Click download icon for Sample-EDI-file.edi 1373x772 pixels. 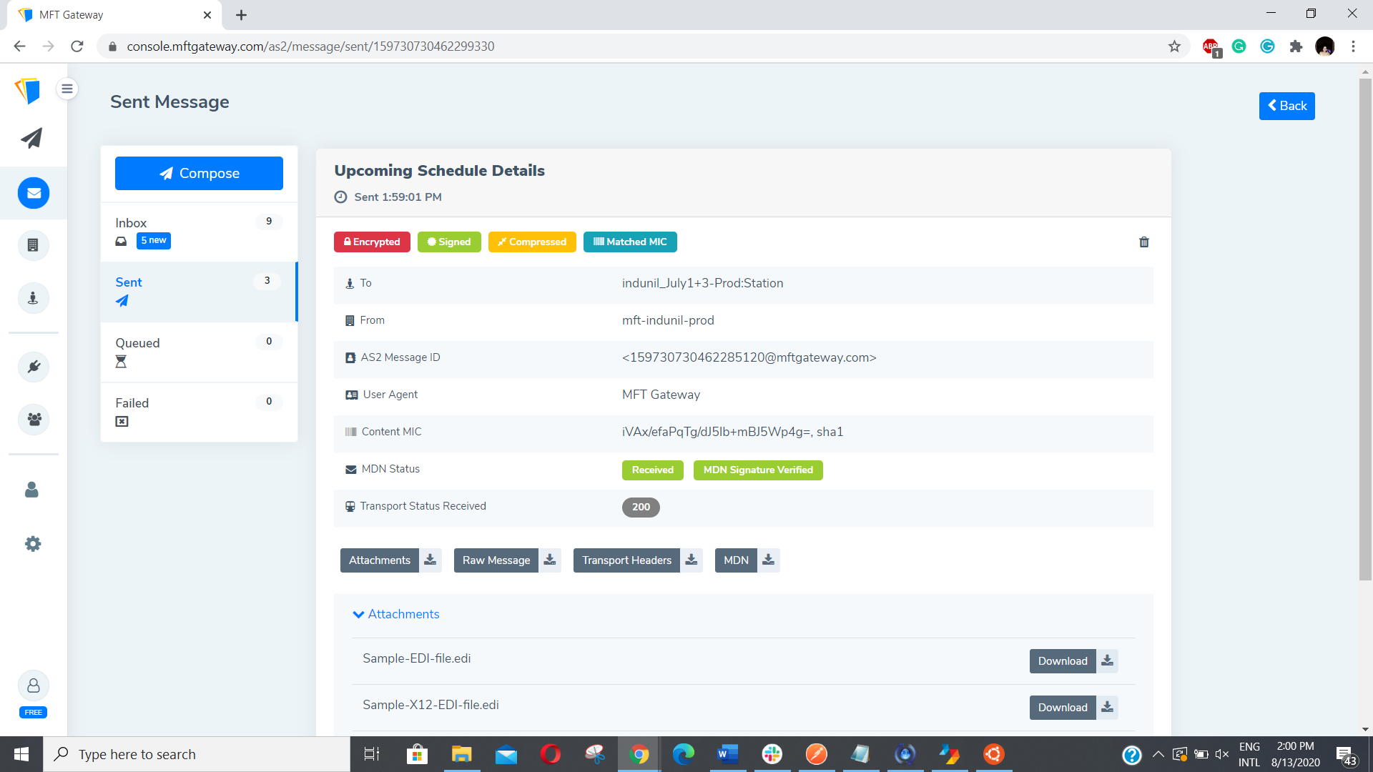pyautogui.click(x=1107, y=660)
